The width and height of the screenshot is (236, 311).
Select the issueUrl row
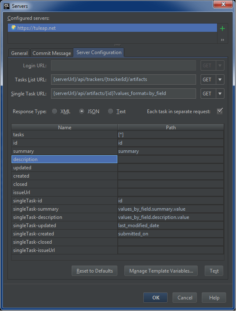(118, 192)
